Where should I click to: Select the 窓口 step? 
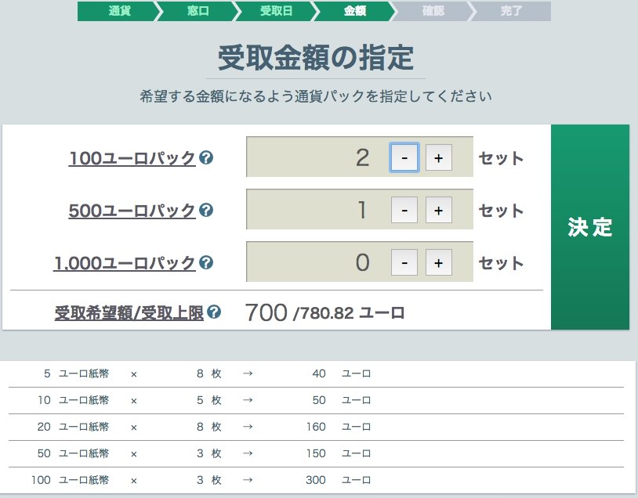click(196, 12)
